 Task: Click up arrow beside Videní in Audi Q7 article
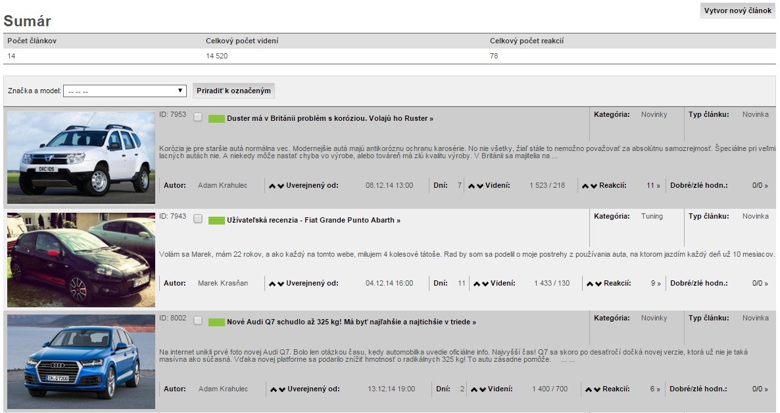[474, 389]
